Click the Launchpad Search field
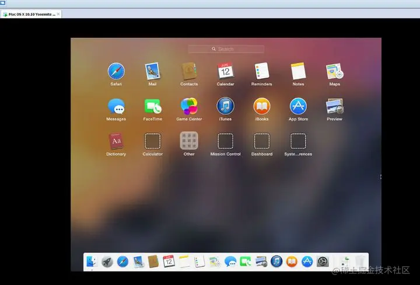The height and width of the screenshot is (285, 420). coord(226,49)
